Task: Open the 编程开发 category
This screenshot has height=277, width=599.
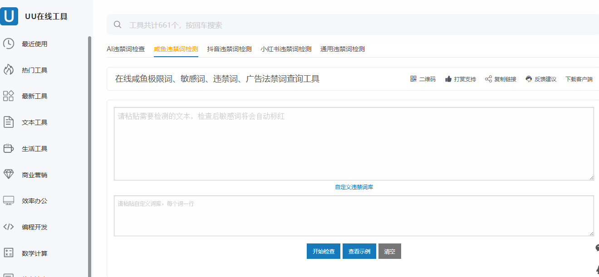Action: point(34,227)
